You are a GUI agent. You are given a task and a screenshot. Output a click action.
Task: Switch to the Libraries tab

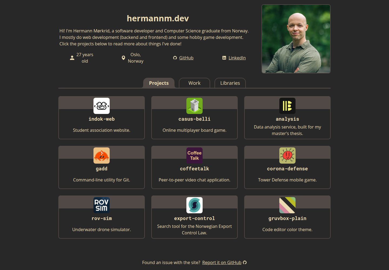tap(230, 83)
